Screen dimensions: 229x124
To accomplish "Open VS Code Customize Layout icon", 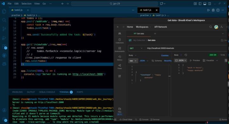I will pos(195,3).
